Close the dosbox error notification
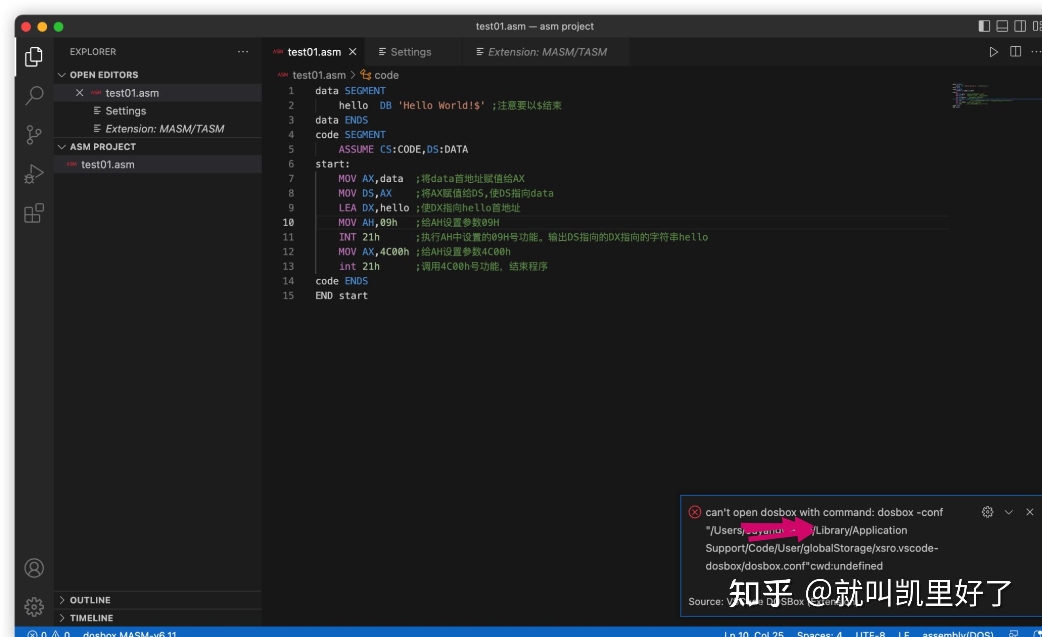1042x637 pixels. [1030, 512]
